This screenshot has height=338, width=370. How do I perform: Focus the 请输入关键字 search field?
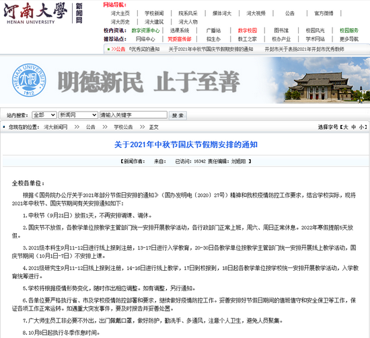tap(133, 115)
